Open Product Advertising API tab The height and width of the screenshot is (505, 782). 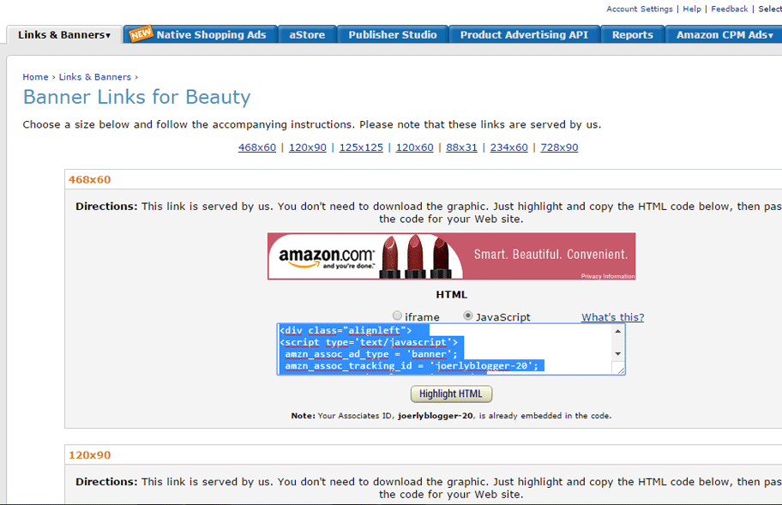tap(524, 35)
